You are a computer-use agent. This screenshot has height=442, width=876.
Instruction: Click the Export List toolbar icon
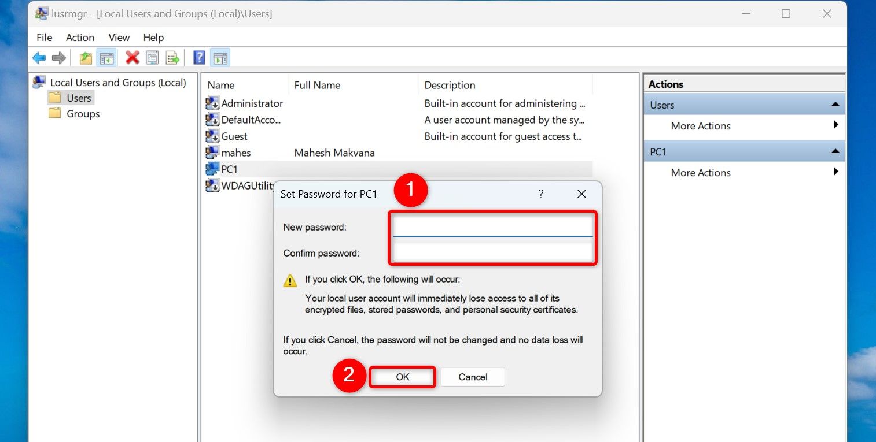point(172,58)
